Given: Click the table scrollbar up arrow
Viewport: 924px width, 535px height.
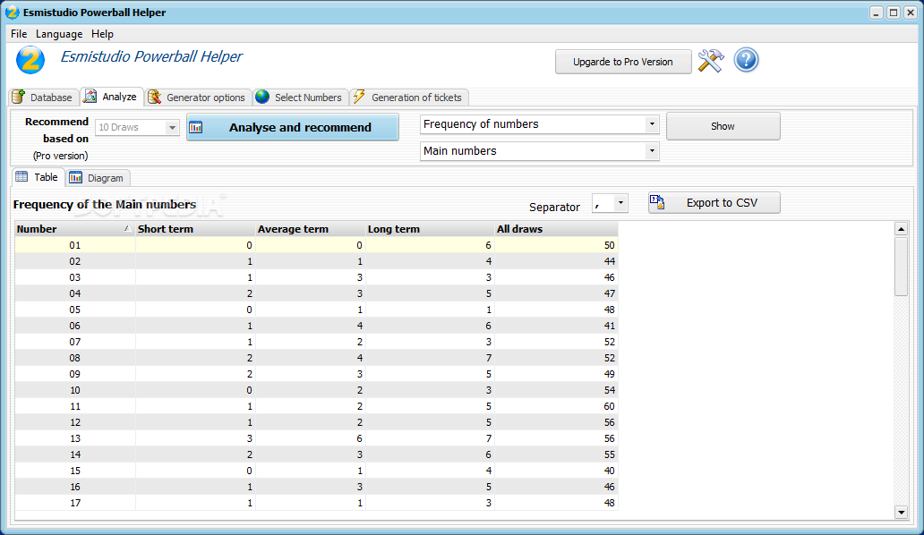Looking at the screenshot, I should click(901, 229).
